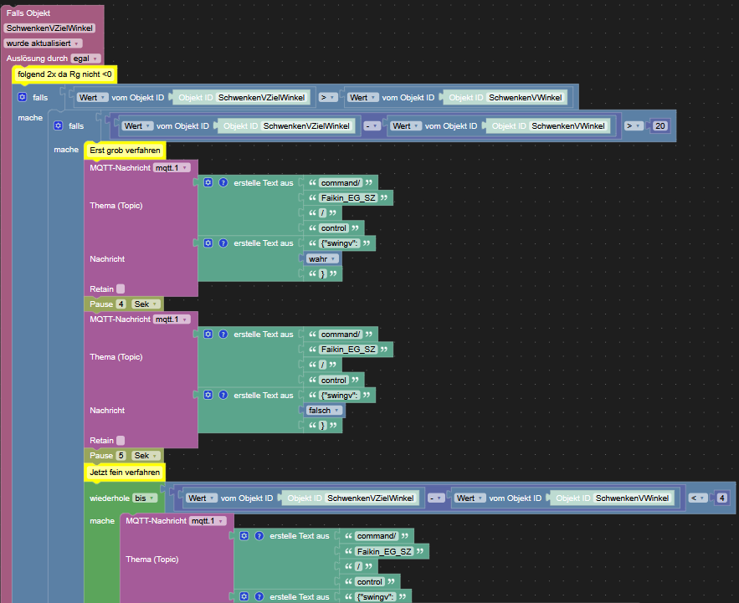This screenshot has height=603, width=739.
Task: Click help icon of text block containing falsch
Action: click(x=223, y=395)
